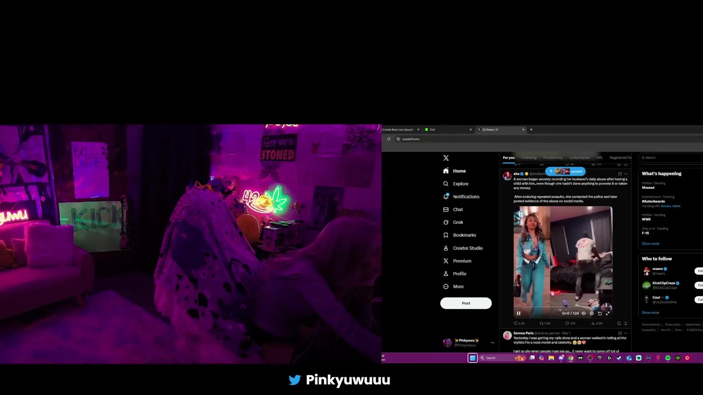
Task: Open Creator Studio in the sidebar
Action: [x=462, y=248]
